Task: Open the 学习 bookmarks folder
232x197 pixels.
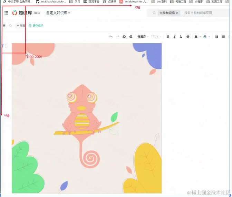Action: pos(75,2)
